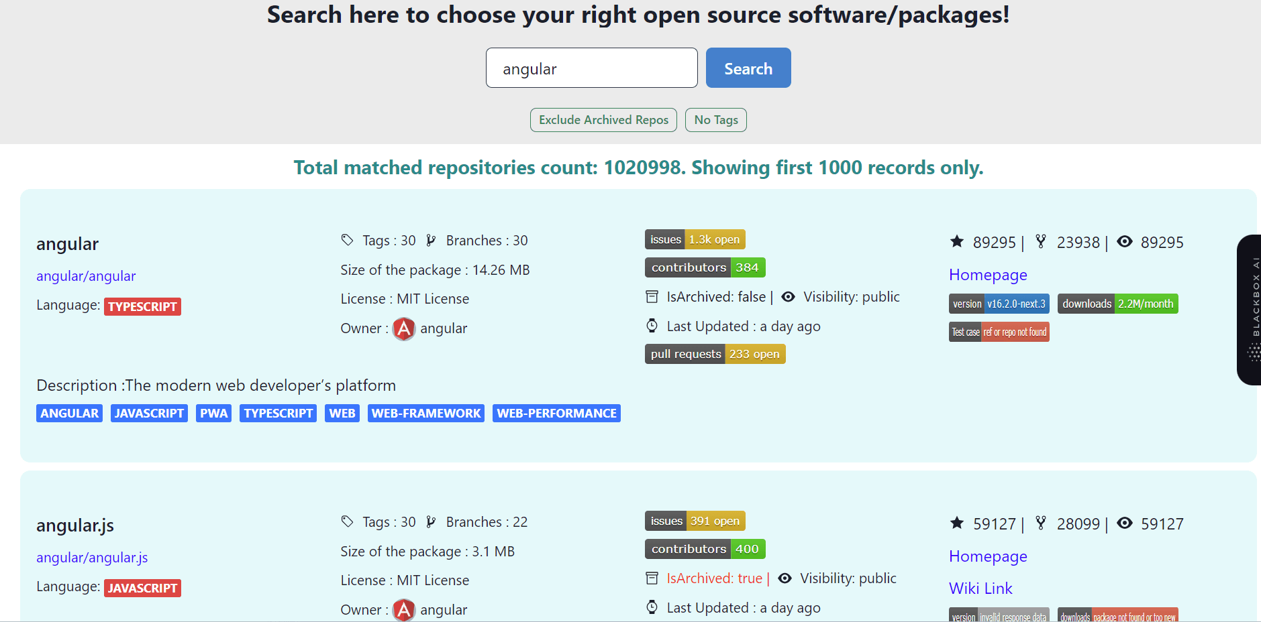
Task: Select the TYPESCRIPT topic tag below description
Action: click(x=278, y=414)
